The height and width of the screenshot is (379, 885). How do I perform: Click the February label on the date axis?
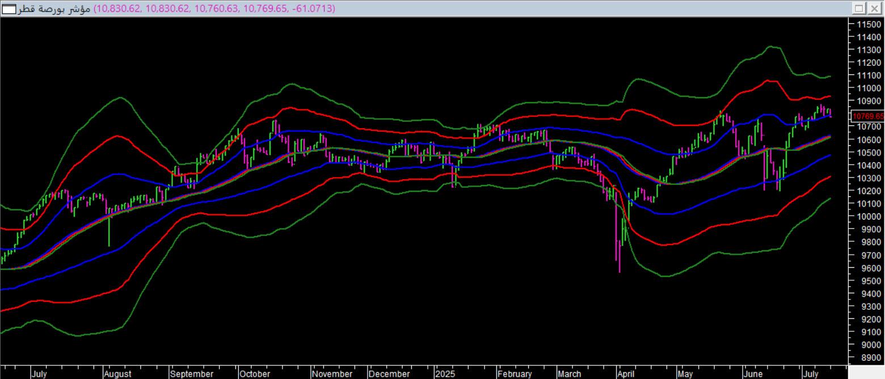pyautogui.click(x=515, y=374)
